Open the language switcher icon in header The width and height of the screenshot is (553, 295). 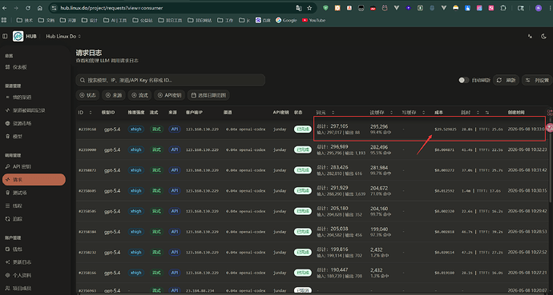530,36
